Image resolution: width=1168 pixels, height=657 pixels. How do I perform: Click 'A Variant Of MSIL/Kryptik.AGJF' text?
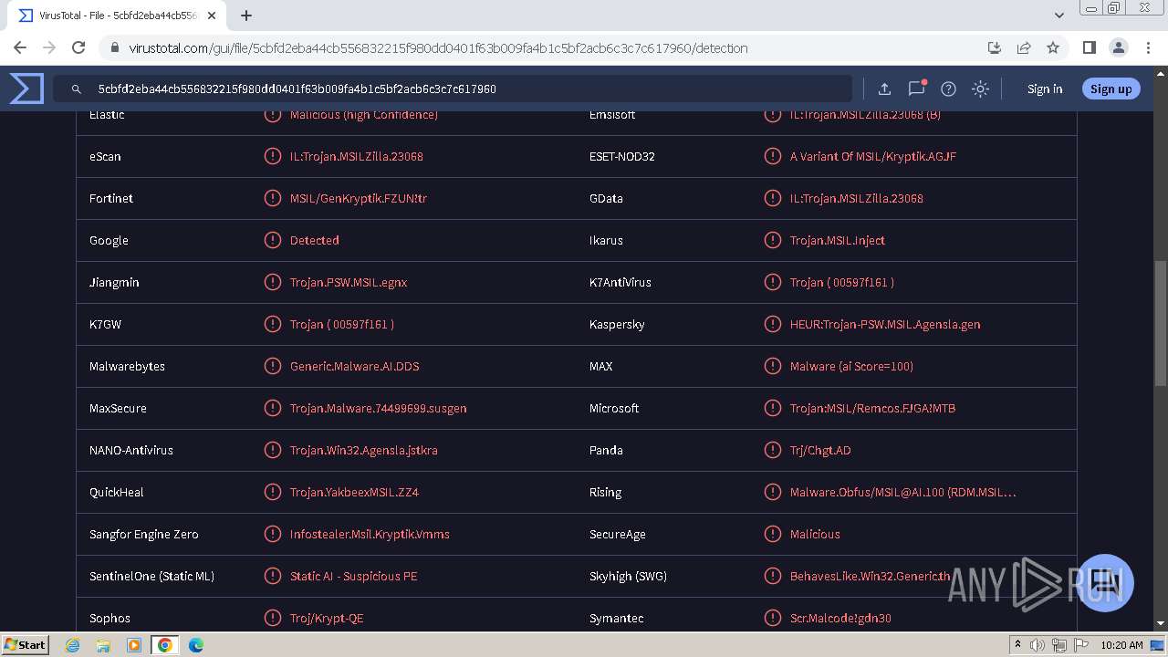point(873,156)
